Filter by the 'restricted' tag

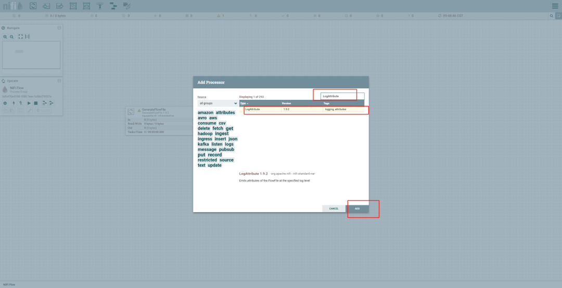coord(207,160)
